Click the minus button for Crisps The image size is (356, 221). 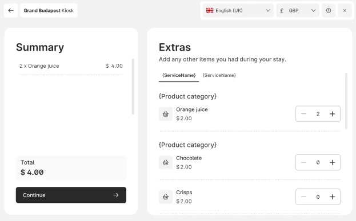[x=303, y=197]
